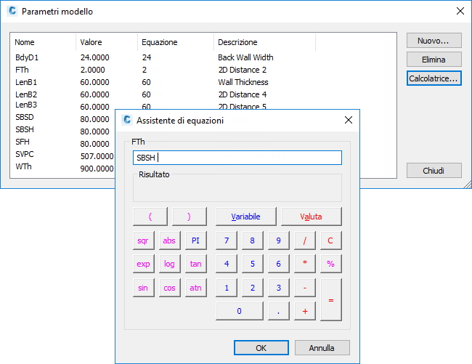This screenshot has height=364, width=472.
Task: Click the Valuta button
Action: (312, 217)
